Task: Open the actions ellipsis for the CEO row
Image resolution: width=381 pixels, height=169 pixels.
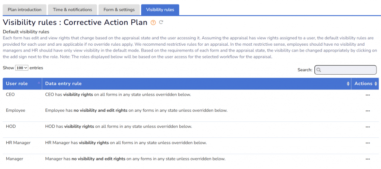Action: 368,95
